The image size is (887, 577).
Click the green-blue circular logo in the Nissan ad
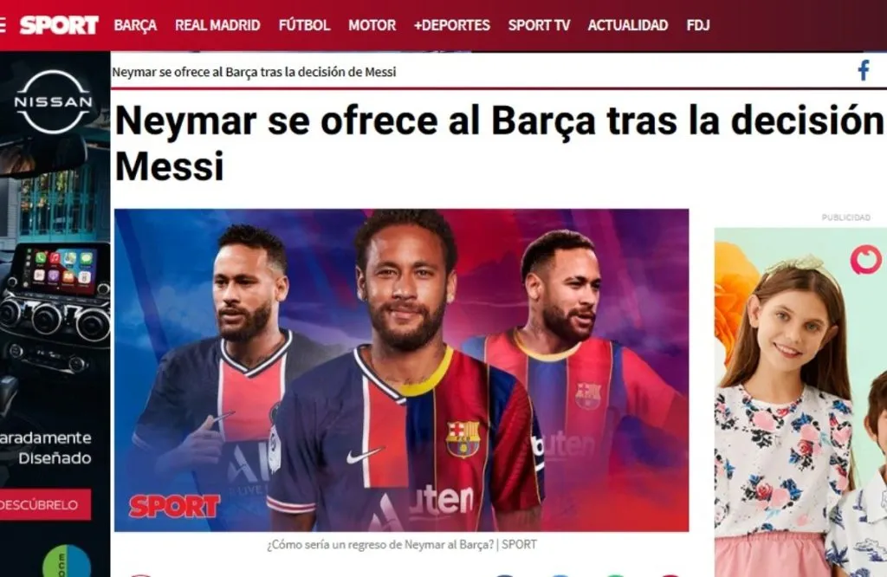67,561
